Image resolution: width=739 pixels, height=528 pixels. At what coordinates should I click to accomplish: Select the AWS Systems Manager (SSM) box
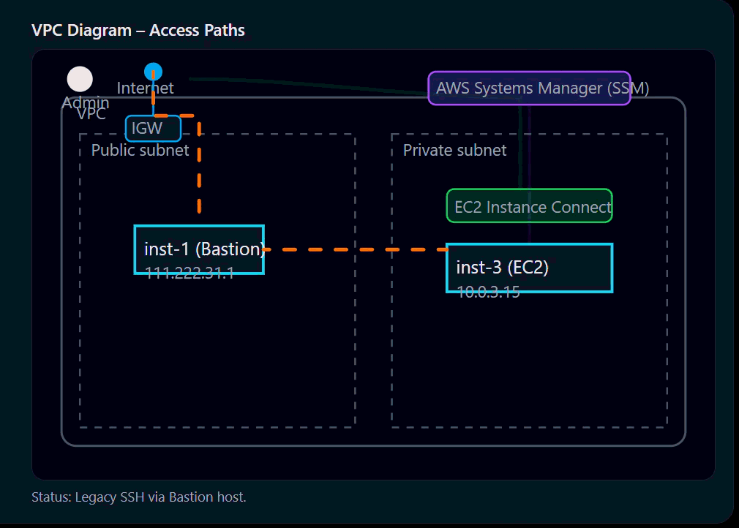point(529,88)
